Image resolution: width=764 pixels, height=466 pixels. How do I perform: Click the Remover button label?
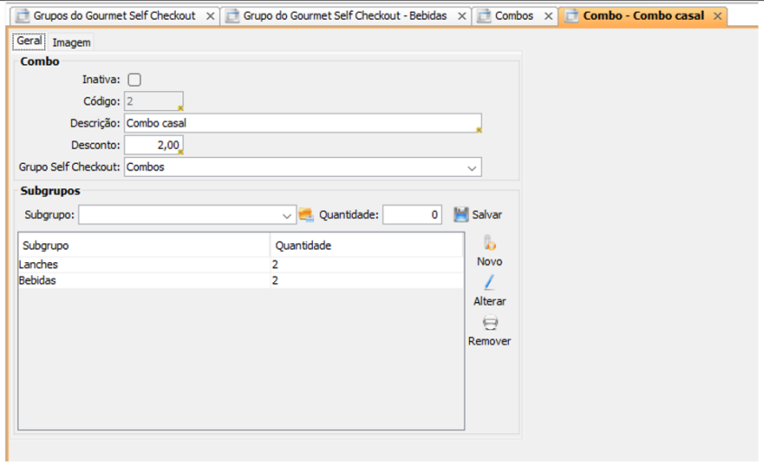pyautogui.click(x=490, y=342)
